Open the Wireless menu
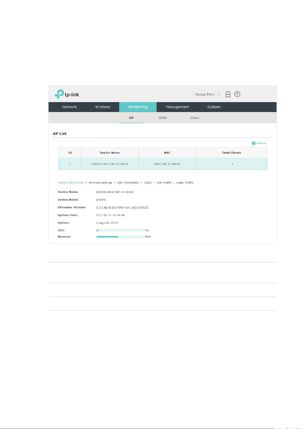The image size is (303, 429). 103,107
